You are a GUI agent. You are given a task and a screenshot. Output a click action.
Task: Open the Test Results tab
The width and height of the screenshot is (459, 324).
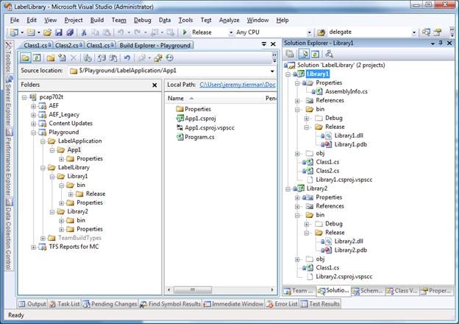pyautogui.click(x=320, y=304)
